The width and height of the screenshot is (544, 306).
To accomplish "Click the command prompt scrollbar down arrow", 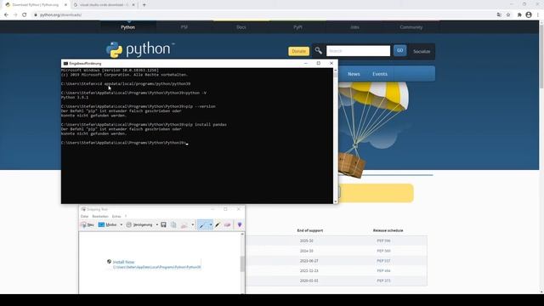I will click(x=336, y=201).
